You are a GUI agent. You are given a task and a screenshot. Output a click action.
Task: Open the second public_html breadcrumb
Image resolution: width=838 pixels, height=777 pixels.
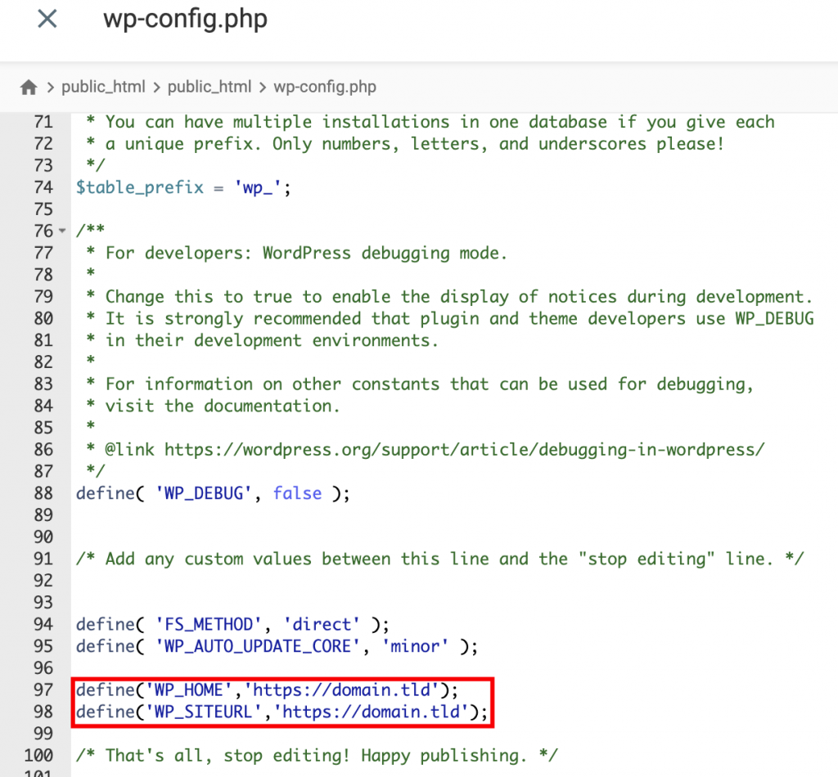209,86
